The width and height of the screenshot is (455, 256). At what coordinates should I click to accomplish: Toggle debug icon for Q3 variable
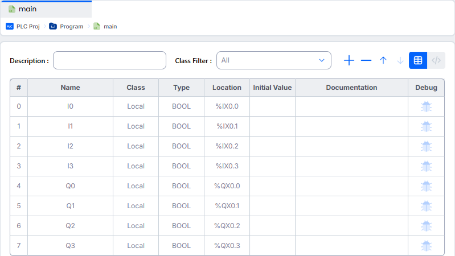click(x=426, y=246)
